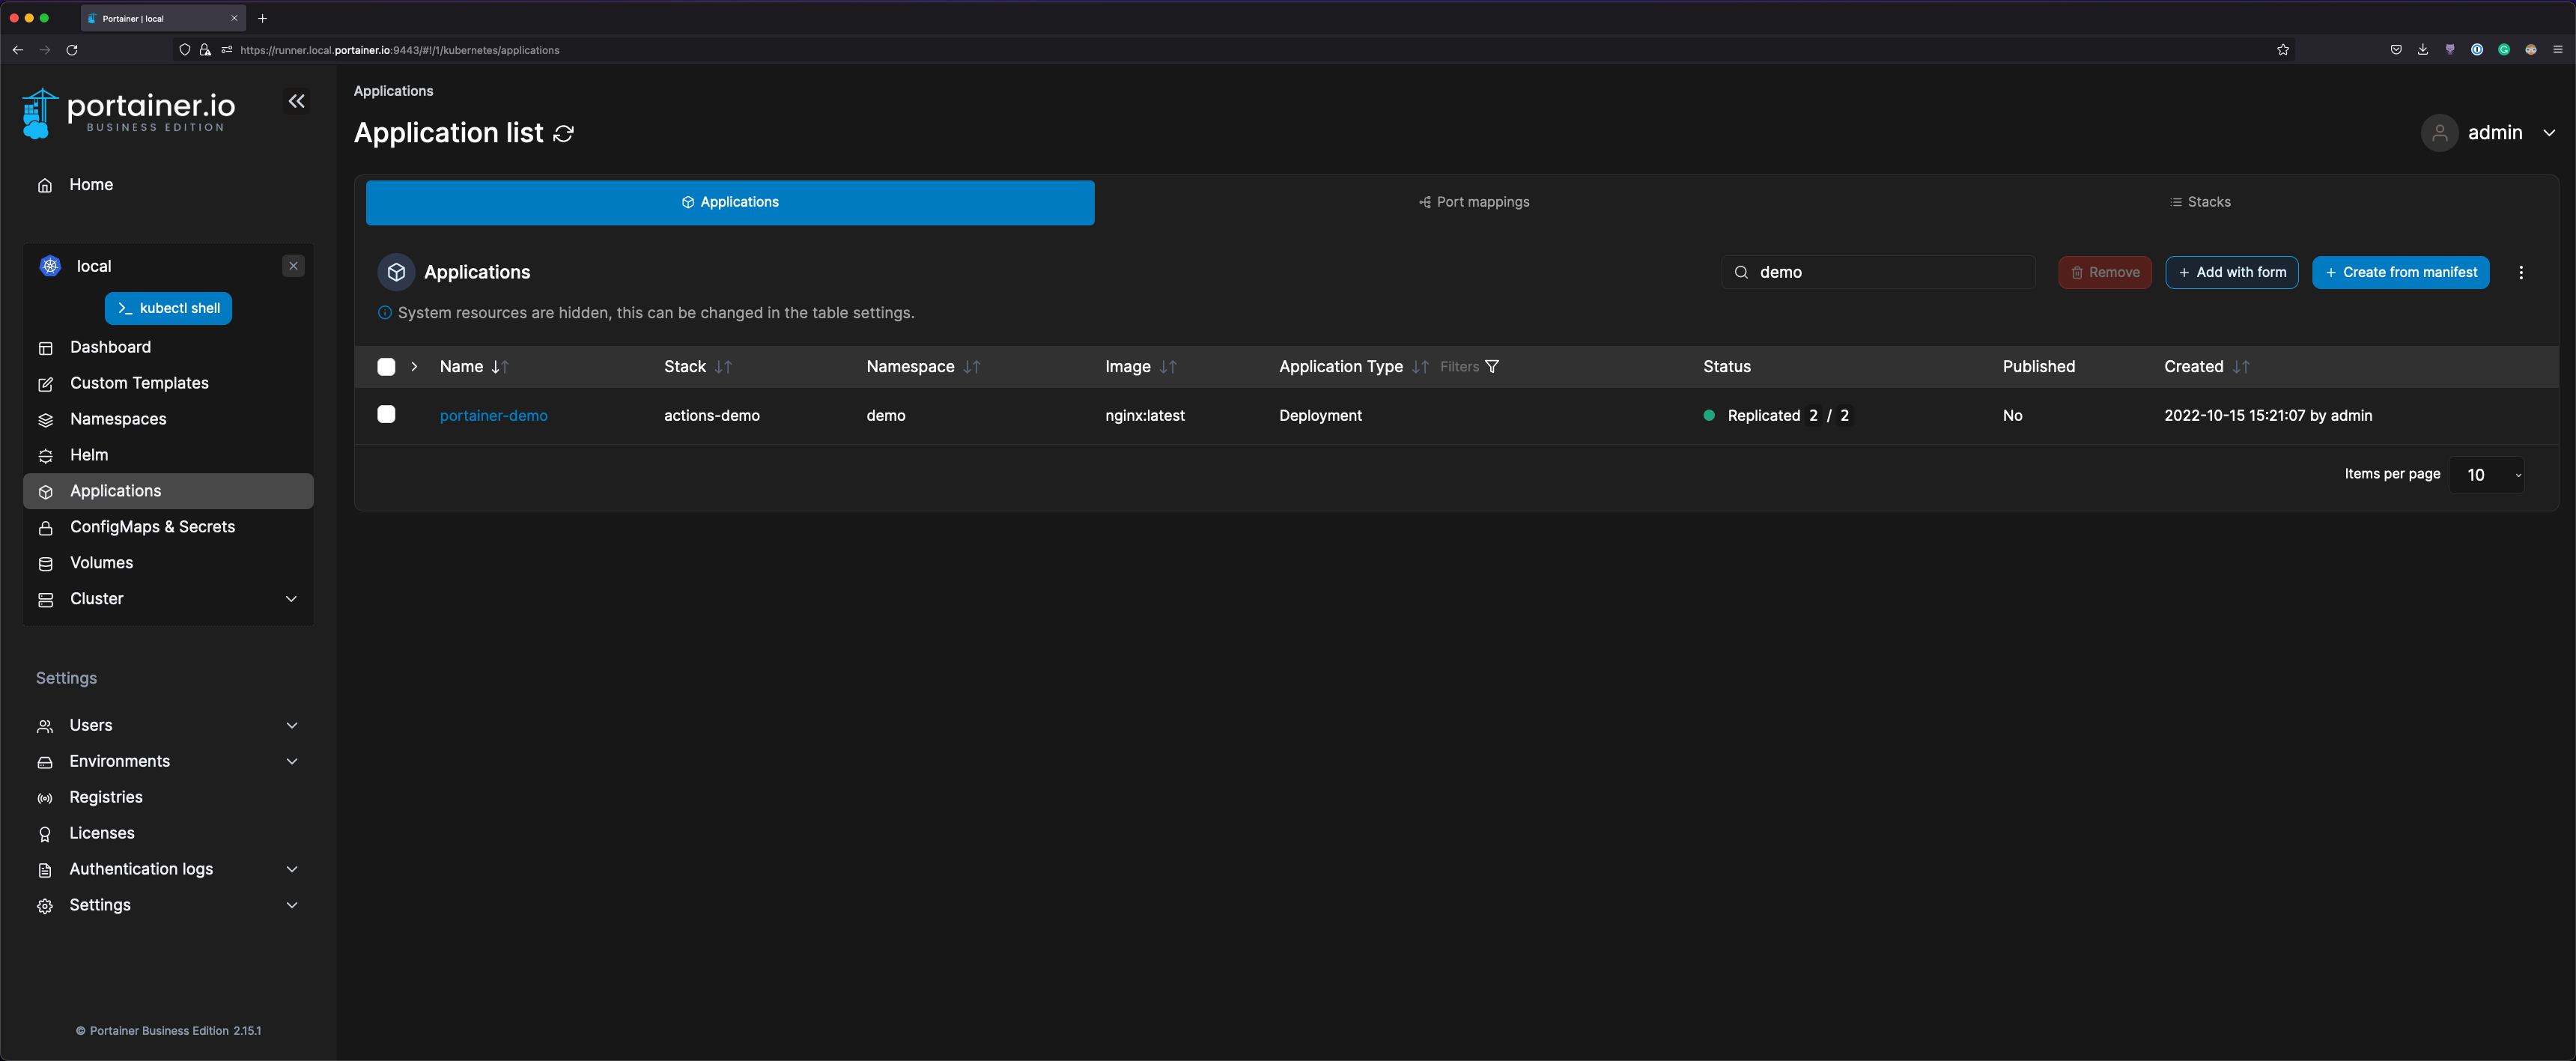
Task: Sort by Image column
Action: (1141, 367)
